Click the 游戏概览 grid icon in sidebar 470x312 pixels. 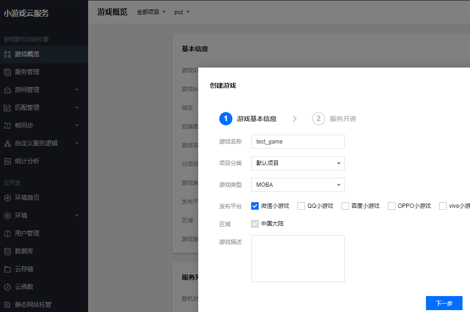7,54
